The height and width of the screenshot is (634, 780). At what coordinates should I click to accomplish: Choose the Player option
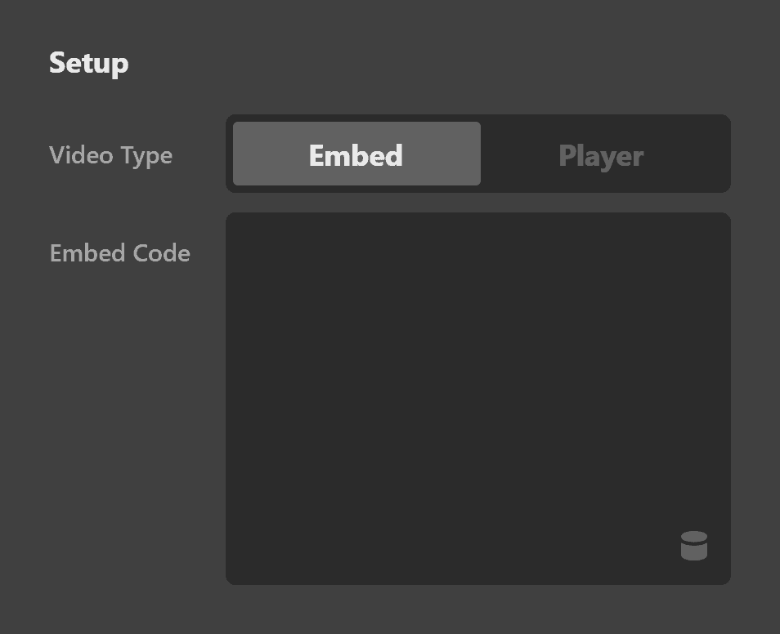(601, 155)
